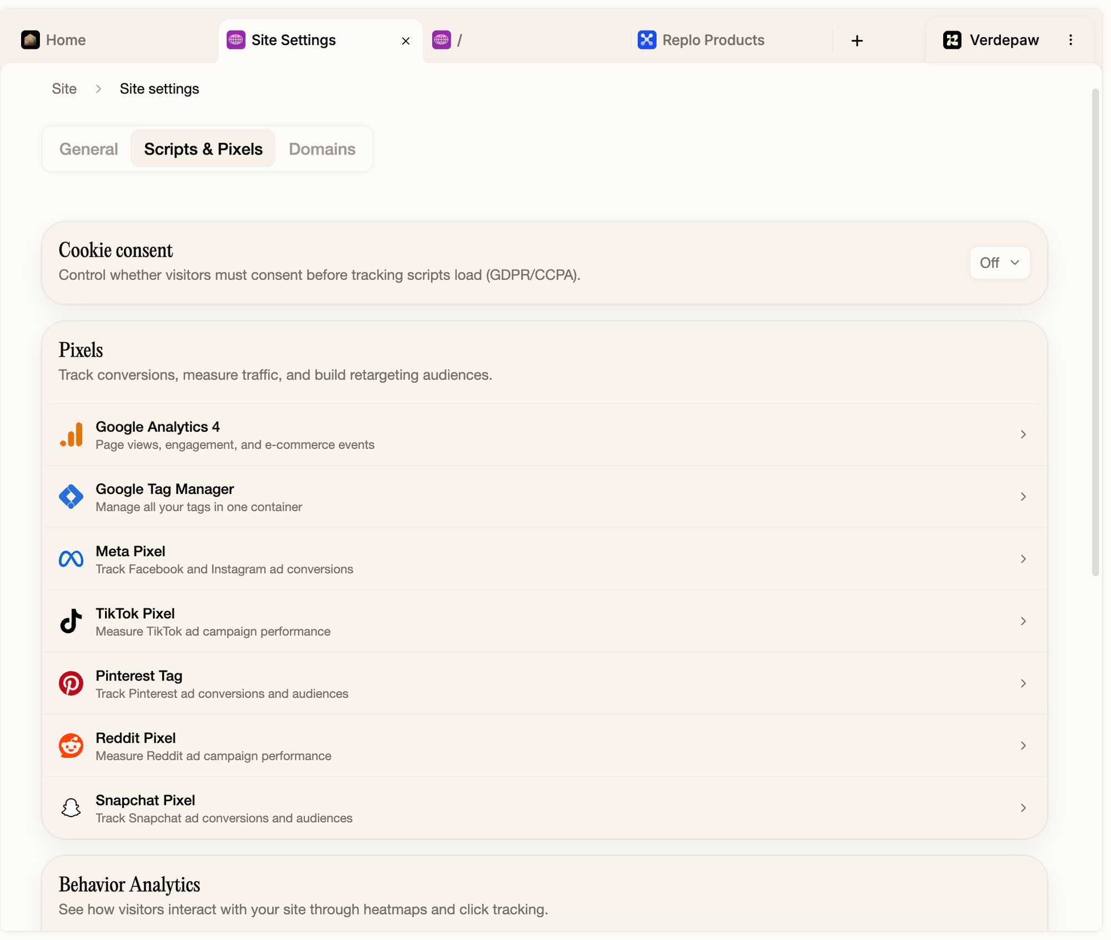The image size is (1111, 940).
Task: Switch to the General tab
Action: 89,149
